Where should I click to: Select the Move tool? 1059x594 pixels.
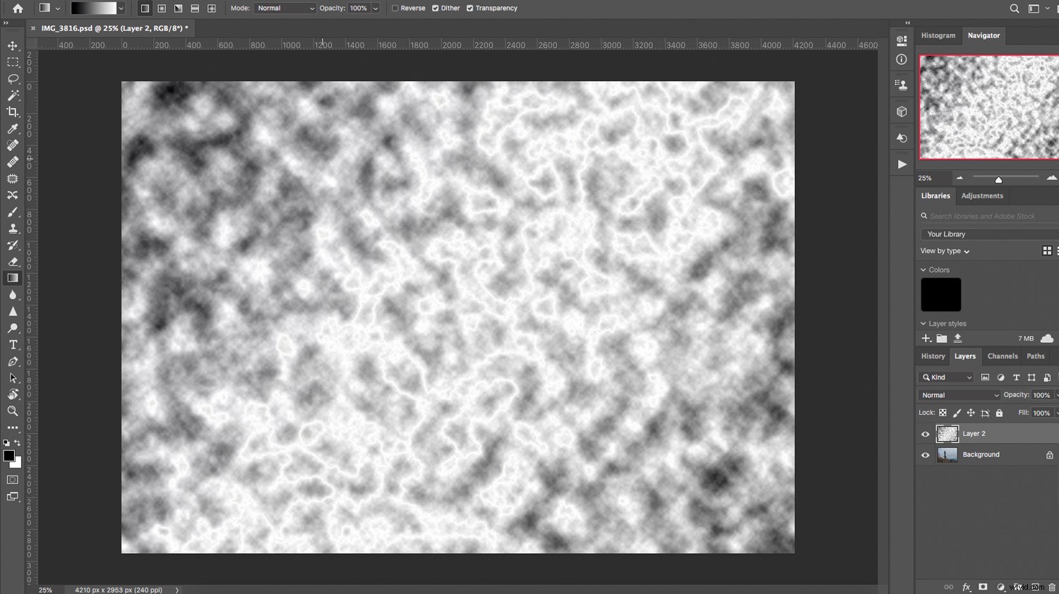(12, 45)
